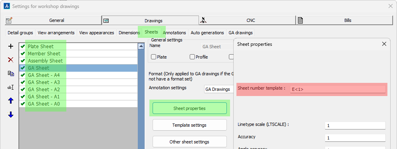Close the Sheet properties panel
The image size is (397, 149).
tap(384, 44)
